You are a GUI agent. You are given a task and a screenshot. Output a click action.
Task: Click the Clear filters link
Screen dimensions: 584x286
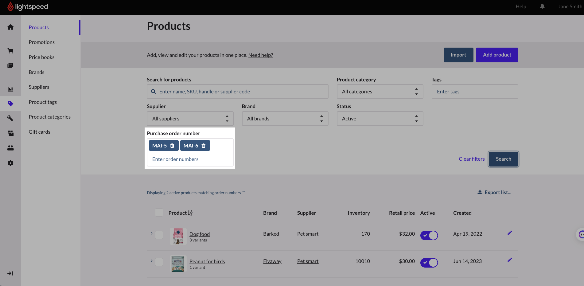point(472,159)
